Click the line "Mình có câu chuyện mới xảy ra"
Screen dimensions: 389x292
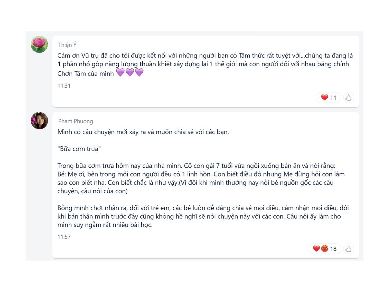point(143,132)
